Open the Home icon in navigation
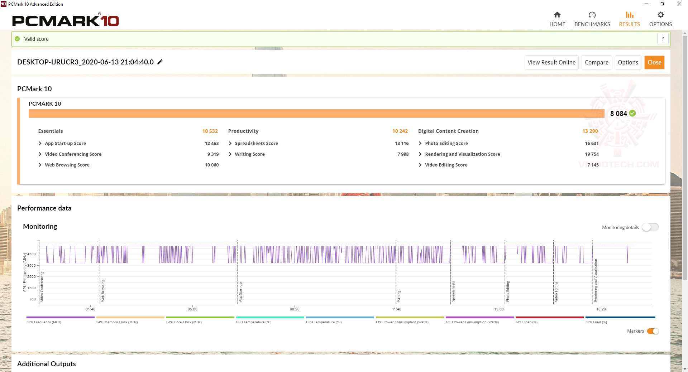The image size is (688, 372). [x=557, y=15]
